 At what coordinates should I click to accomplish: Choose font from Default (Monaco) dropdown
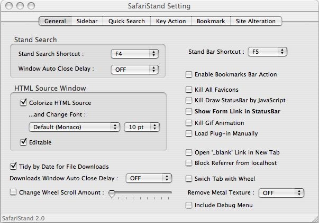(x=75, y=127)
